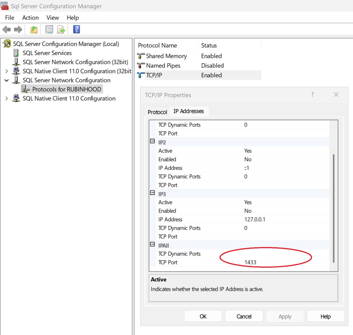Image resolution: width=353 pixels, height=335 pixels.
Task: Expand the SQL Native Client 11.0 Configuration node
Action: 7,98
